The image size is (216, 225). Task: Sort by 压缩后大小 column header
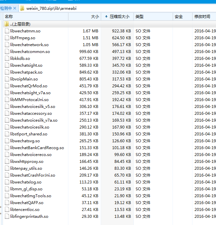[117, 17]
